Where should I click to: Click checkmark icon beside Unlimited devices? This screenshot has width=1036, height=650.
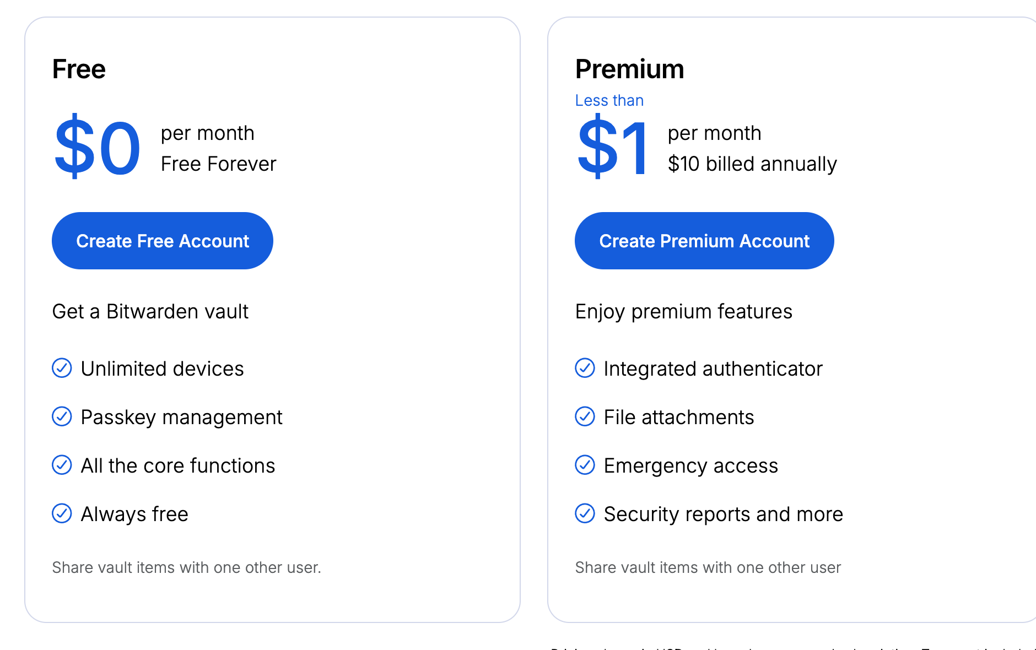[62, 368]
